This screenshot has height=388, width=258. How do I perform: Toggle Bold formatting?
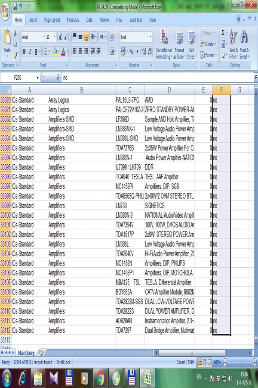tap(24, 51)
